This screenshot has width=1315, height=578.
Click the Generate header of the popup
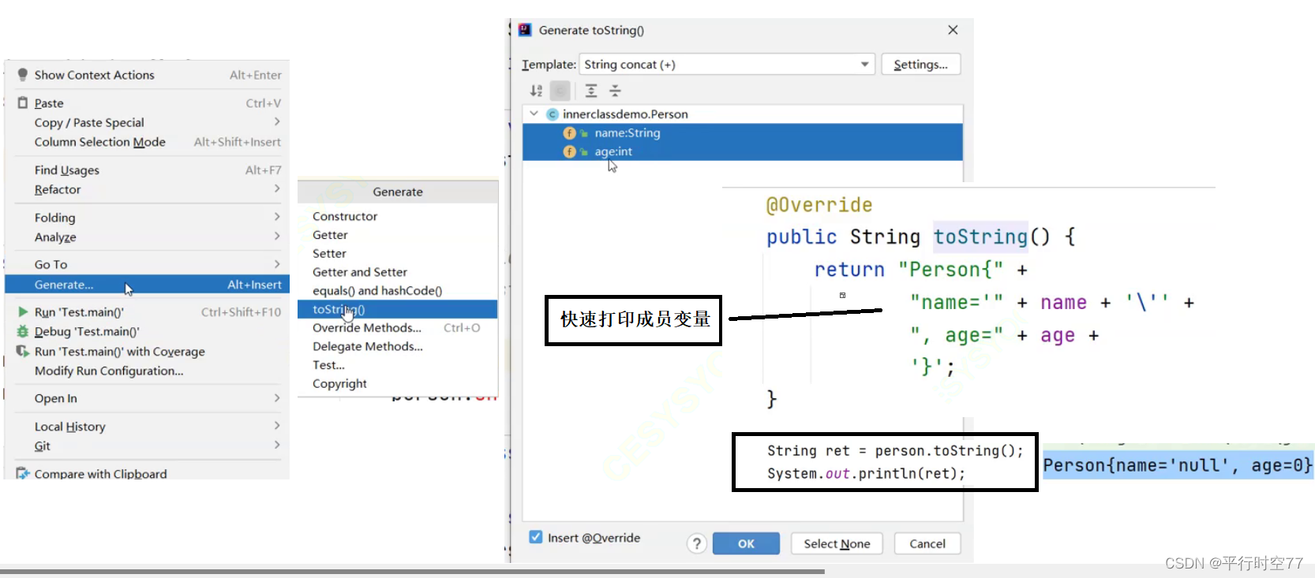[398, 192]
